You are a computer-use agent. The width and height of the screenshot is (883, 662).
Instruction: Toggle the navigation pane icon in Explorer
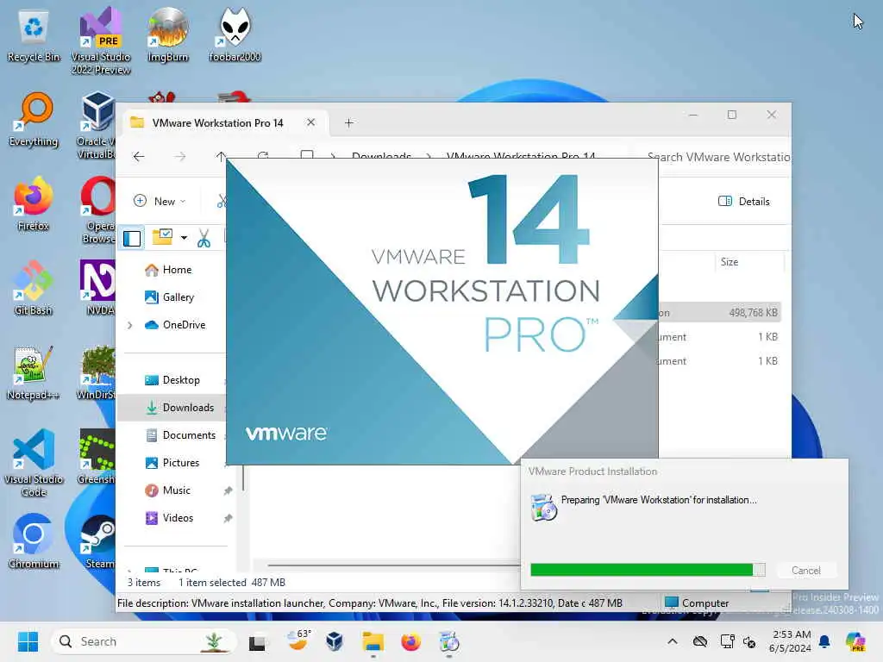(132, 238)
